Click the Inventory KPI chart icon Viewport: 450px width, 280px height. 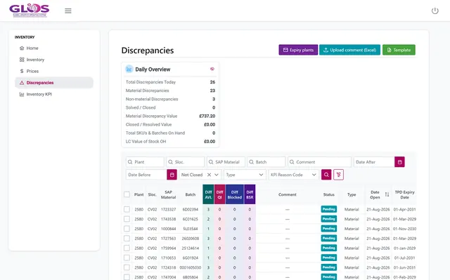point(22,94)
